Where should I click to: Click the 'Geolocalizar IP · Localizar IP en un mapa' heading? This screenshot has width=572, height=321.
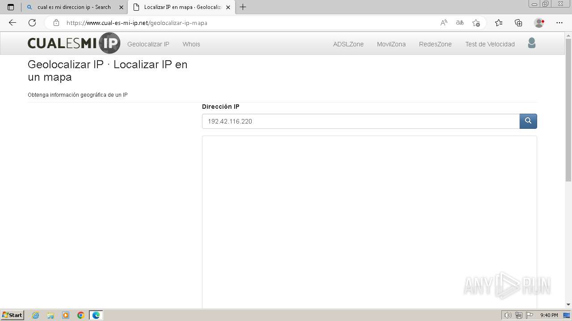108,71
